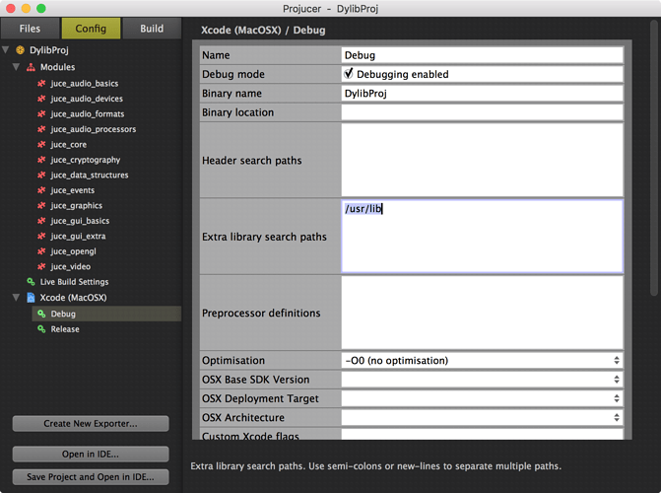
Task: Select the juce_opengl tree label
Action: point(73,251)
